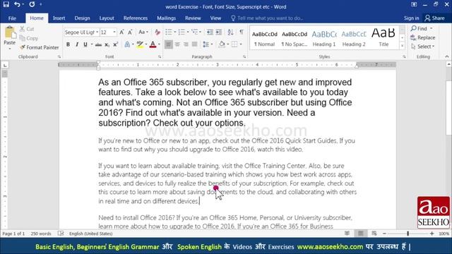
Task: Open the Change Case dropdown
Action: click(143, 32)
